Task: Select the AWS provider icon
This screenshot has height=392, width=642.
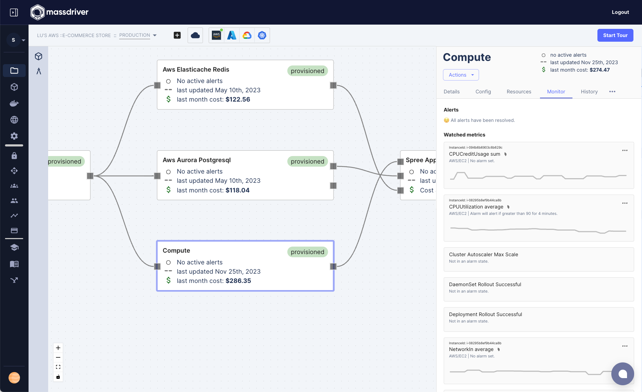Action: tap(216, 35)
